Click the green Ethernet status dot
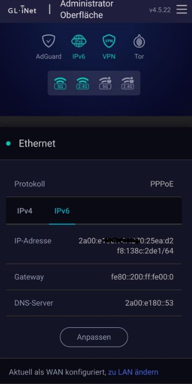This screenshot has width=192, height=384. pos(8,144)
